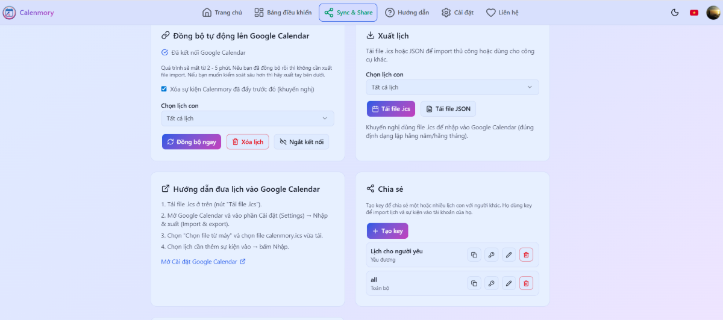This screenshot has height=320, width=723.
Task: Click the Chia sẻ section heading
Action: click(390, 189)
